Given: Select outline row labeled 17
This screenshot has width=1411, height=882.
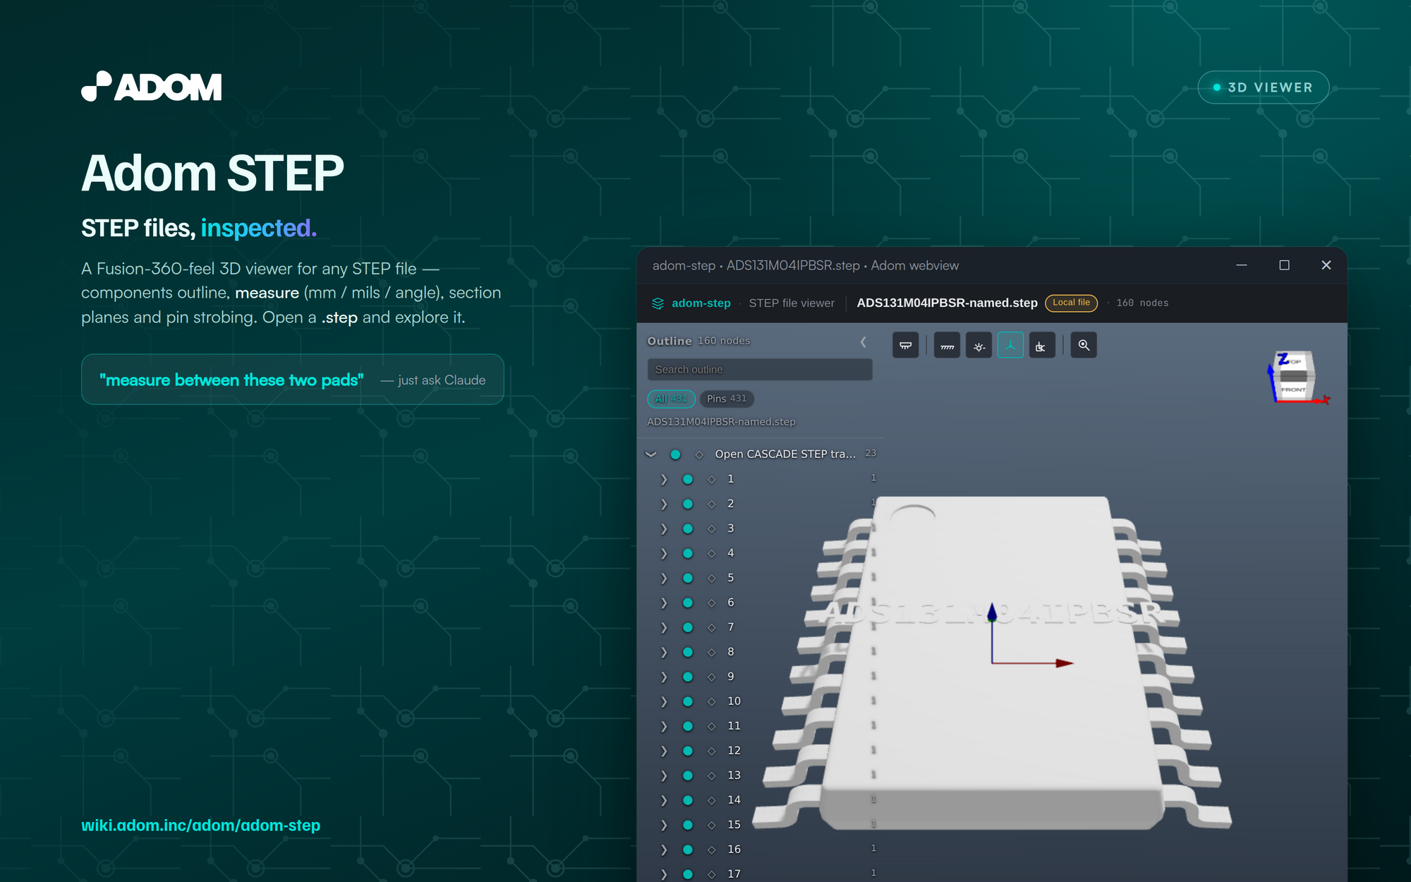Looking at the screenshot, I should pyautogui.click(x=761, y=874).
